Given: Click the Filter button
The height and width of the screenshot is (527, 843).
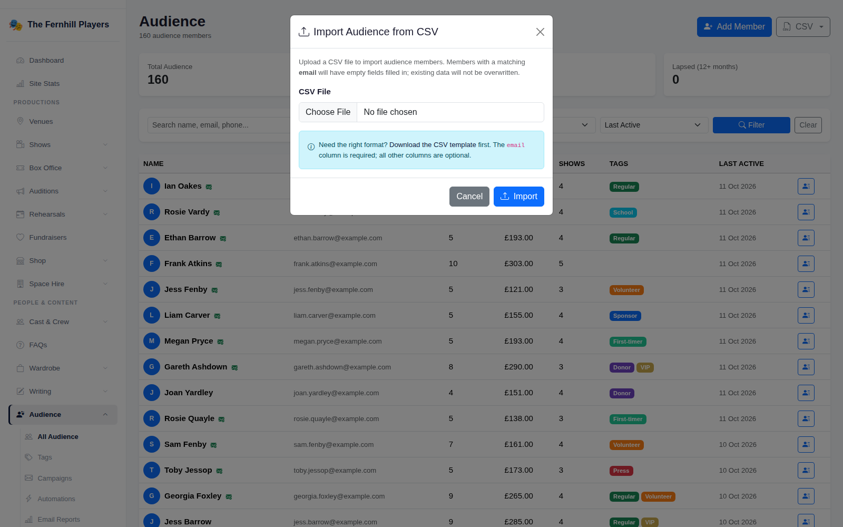Looking at the screenshot, I should pyautogui.click(x=751, y=125).
